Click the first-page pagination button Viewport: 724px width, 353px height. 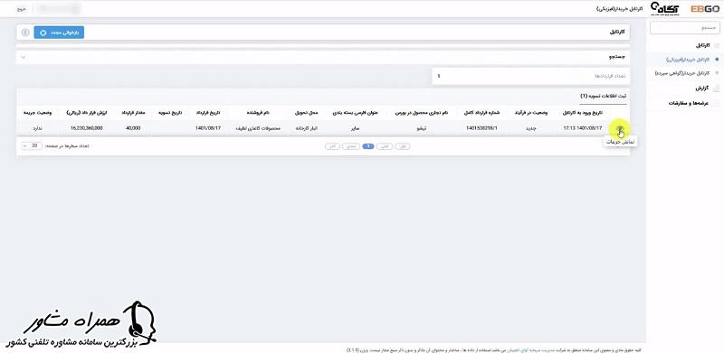pos(403,146)
